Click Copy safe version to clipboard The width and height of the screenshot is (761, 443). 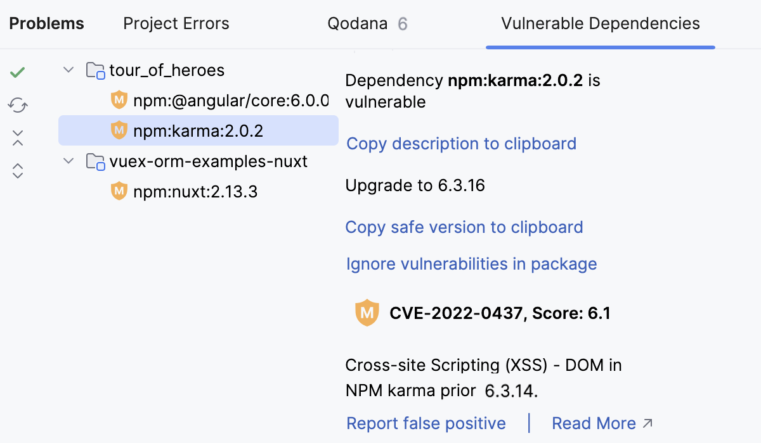click(464, 227)
